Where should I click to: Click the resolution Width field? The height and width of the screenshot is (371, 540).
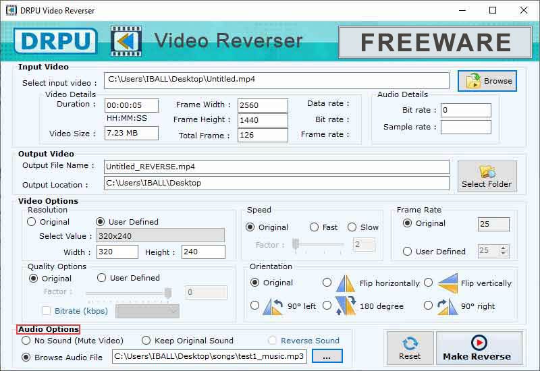117,252
